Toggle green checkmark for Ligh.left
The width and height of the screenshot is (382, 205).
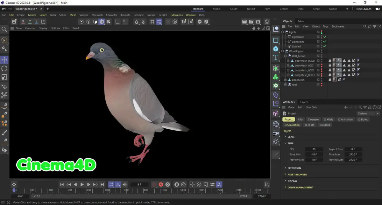[x=325, y=46]
